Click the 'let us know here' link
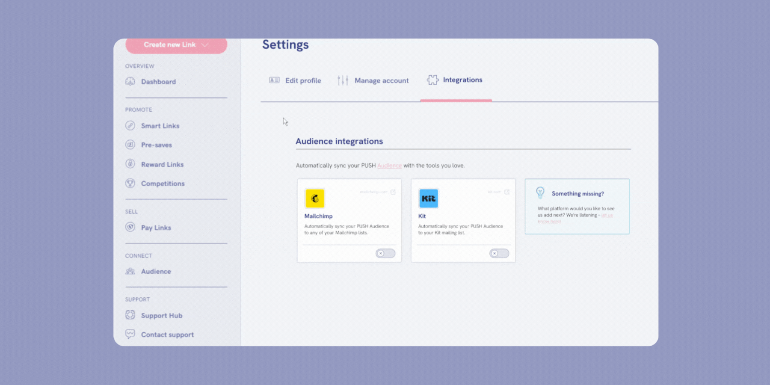 (575, 218)
